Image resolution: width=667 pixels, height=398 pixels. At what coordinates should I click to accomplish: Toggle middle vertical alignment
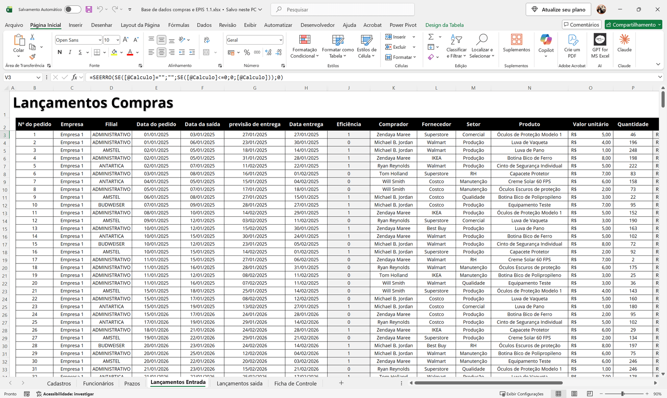(161, 40)
